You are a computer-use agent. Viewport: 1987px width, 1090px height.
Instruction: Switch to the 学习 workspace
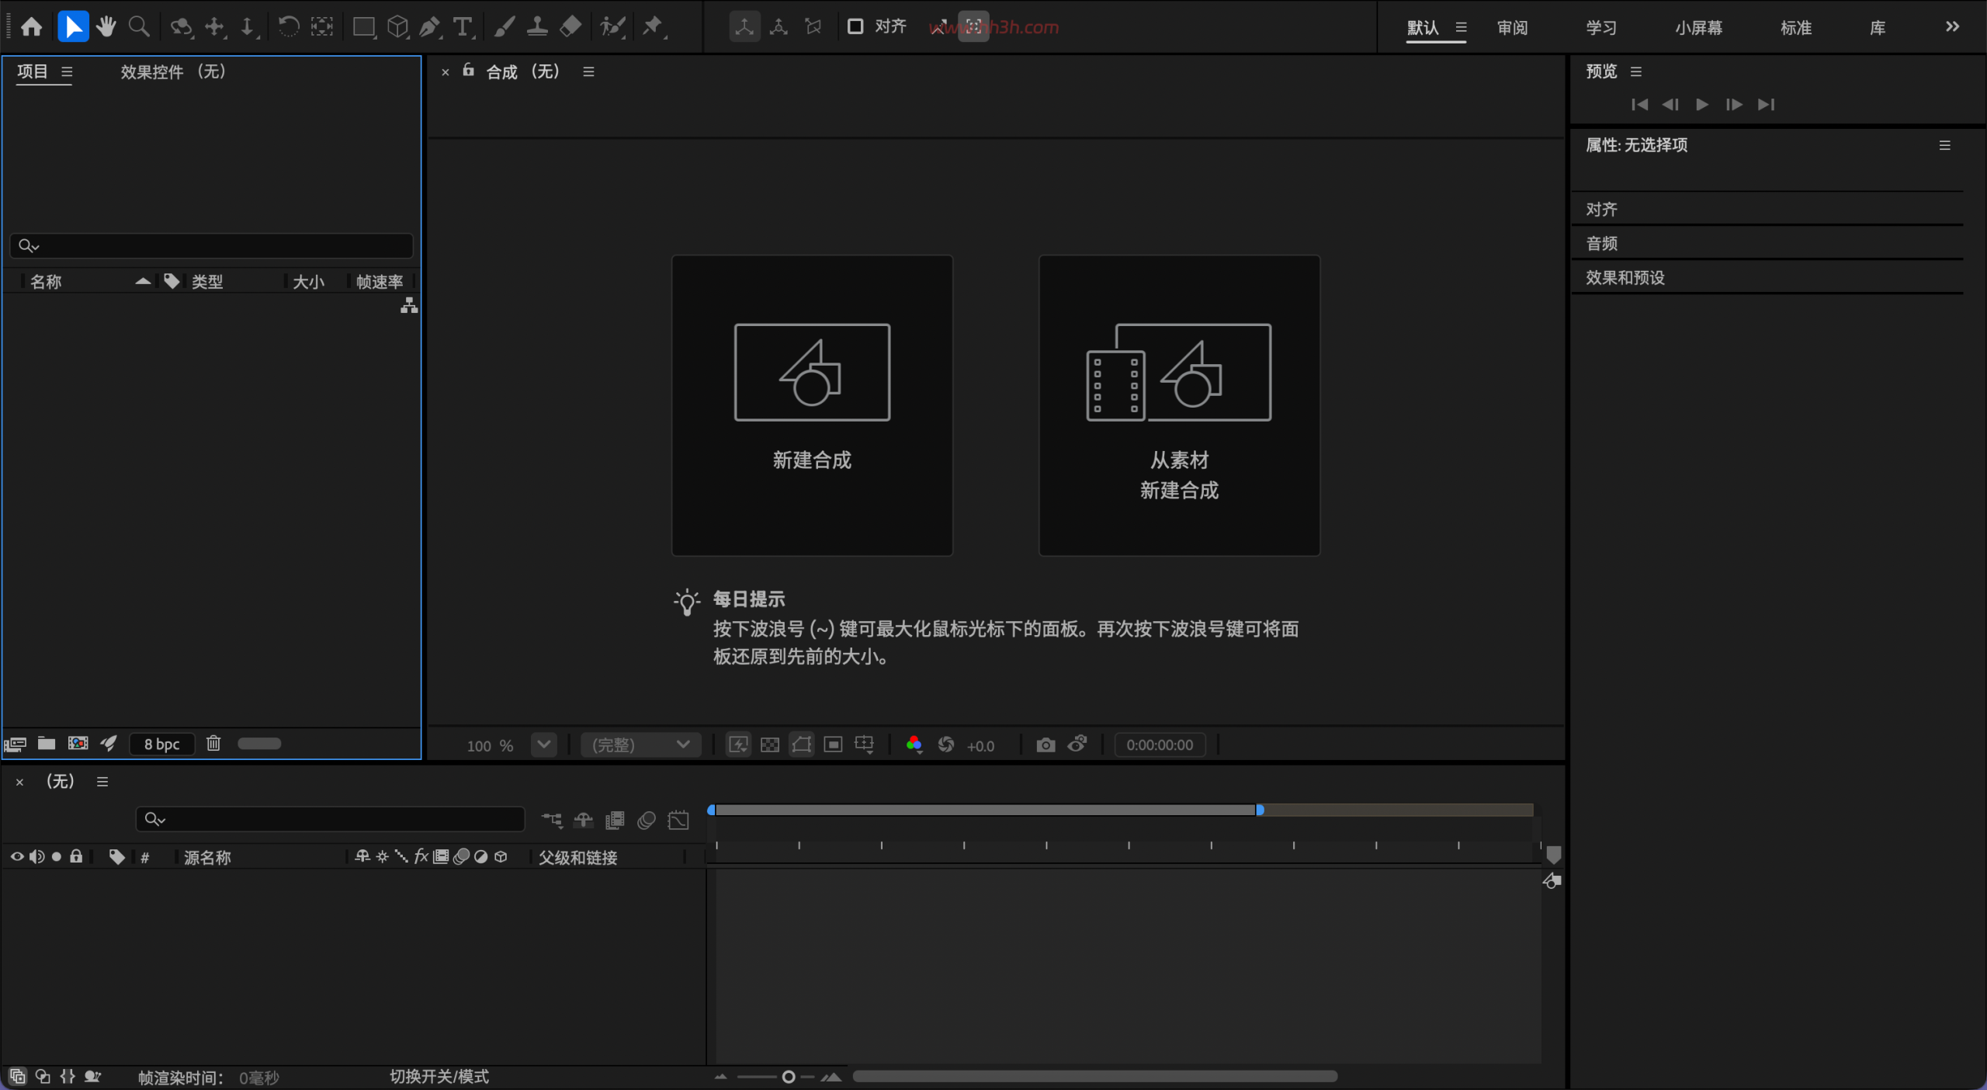1601,28
